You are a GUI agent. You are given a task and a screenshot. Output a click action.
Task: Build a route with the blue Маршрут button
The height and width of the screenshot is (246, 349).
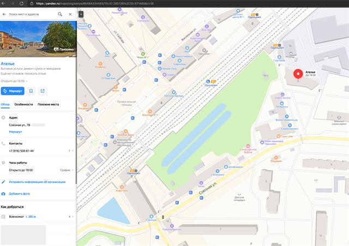(13, 91)
